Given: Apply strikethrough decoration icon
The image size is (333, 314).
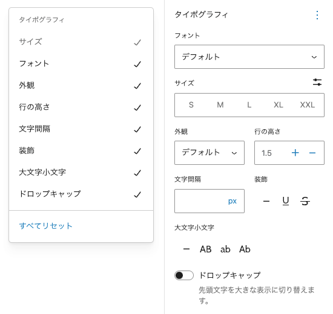Looking at the screenshot, I should pyautogui.click(x=305, y=201).
